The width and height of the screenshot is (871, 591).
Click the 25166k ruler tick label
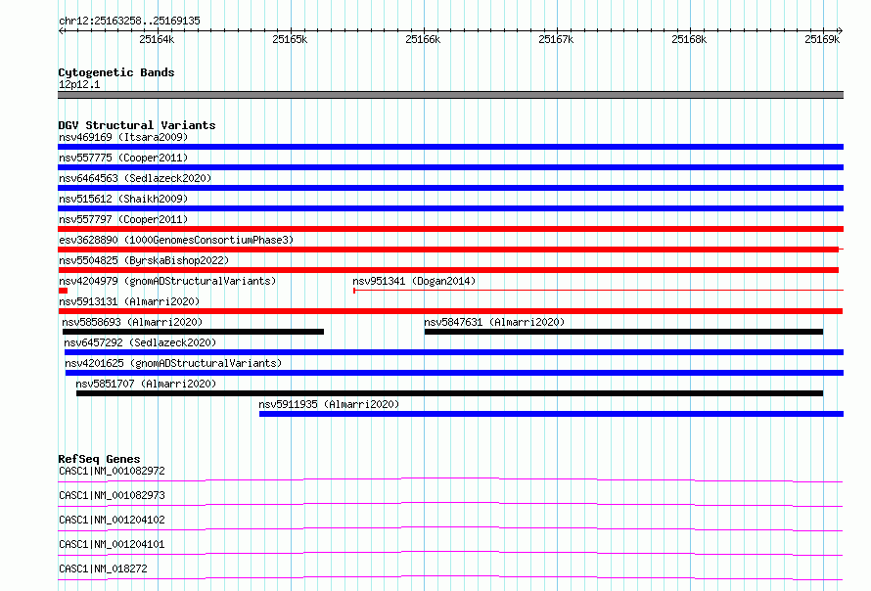(423, 39)
